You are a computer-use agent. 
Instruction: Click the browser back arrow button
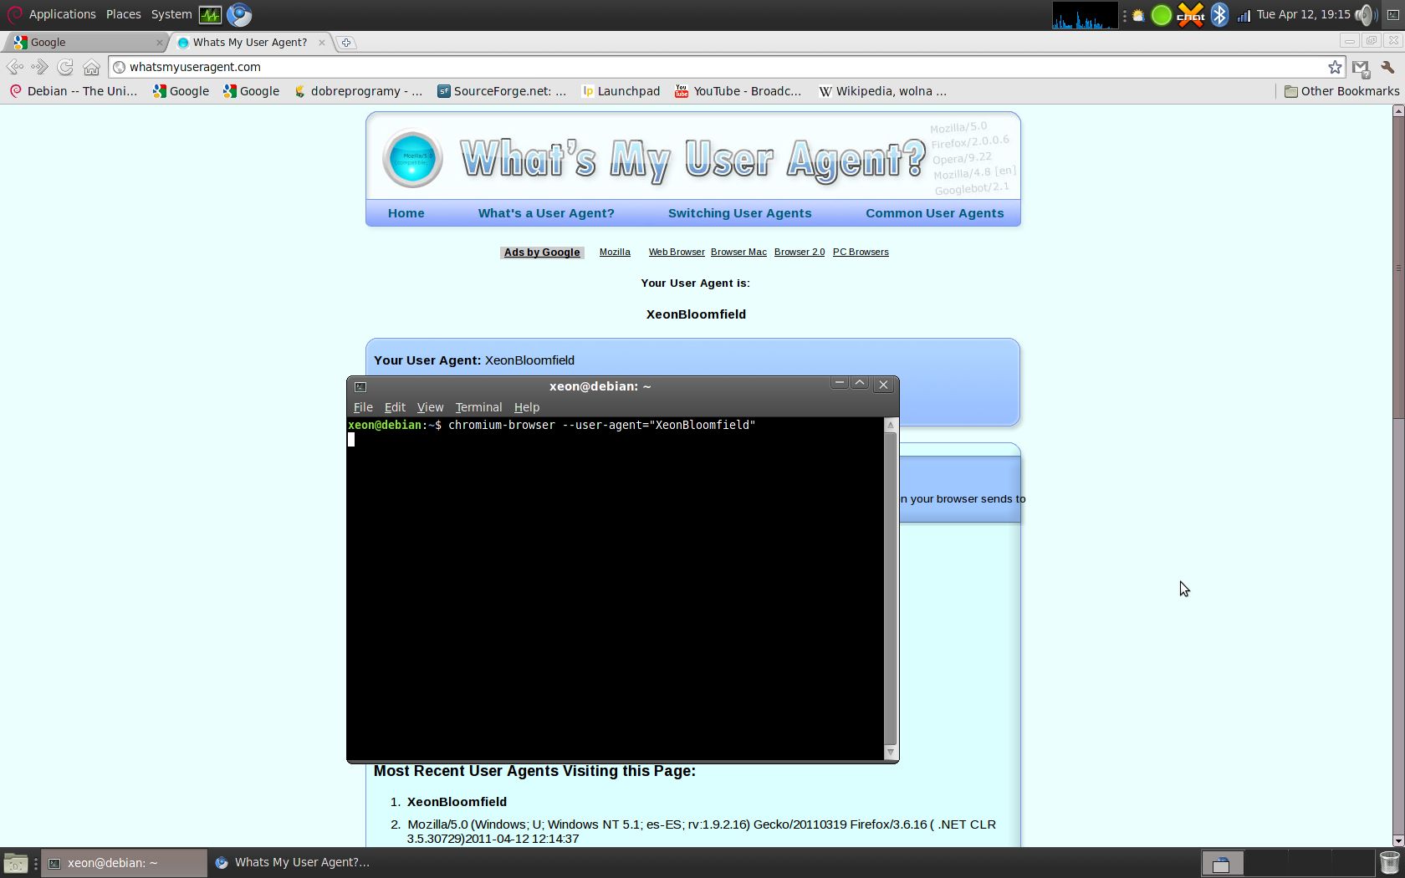click(x=14, y=67)
